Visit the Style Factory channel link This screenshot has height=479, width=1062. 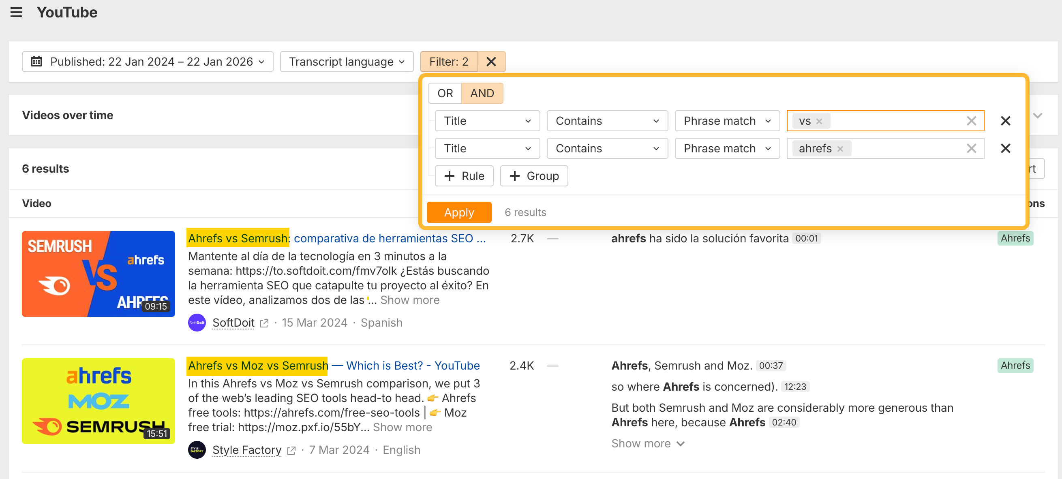pos(247,450)
